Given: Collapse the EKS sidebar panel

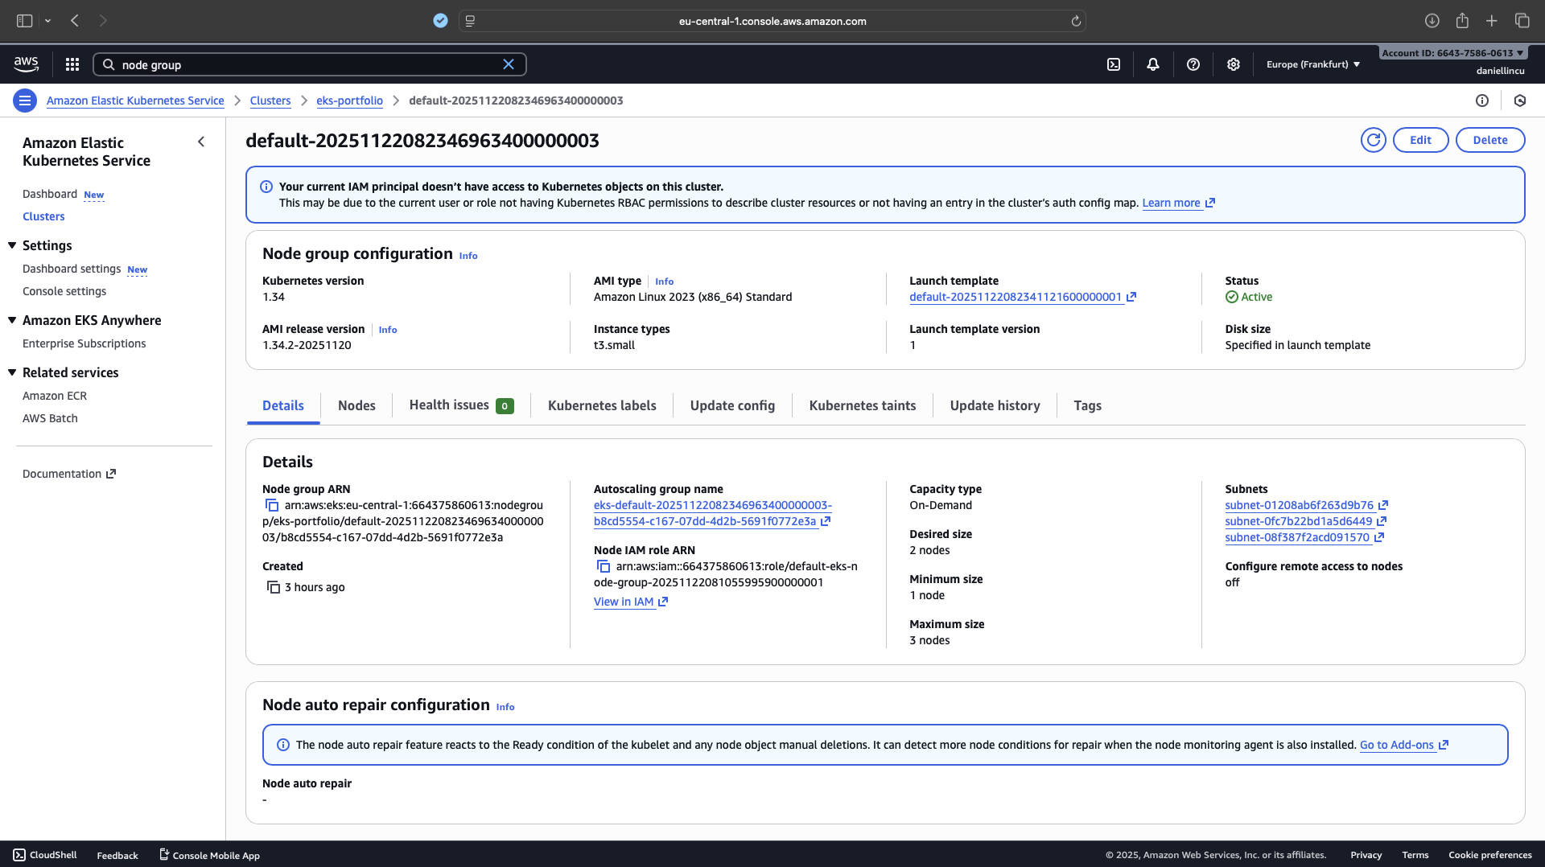Looking at the screenshot, I should (201, 142).
